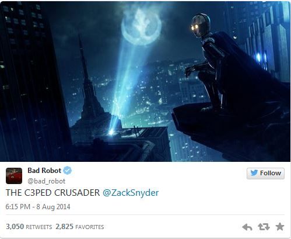
Task: View the 3,050 retweets list
Action: (29, 227)
